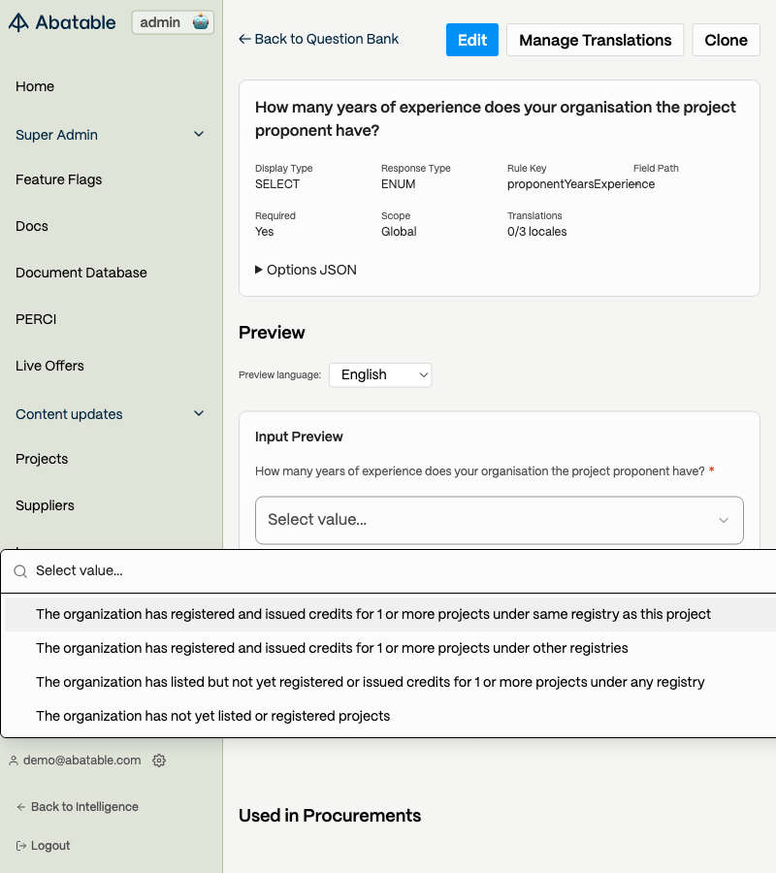Expand the Super Admin sidebar section

199,135
